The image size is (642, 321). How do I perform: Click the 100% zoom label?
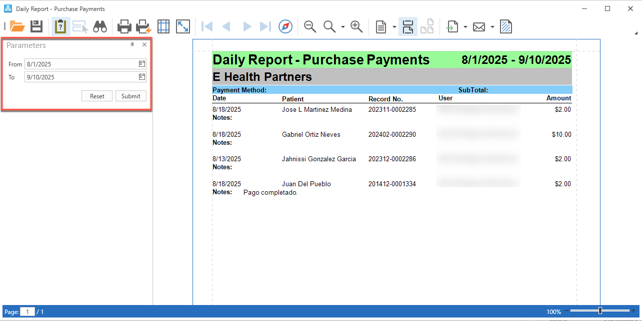(553, 312)
